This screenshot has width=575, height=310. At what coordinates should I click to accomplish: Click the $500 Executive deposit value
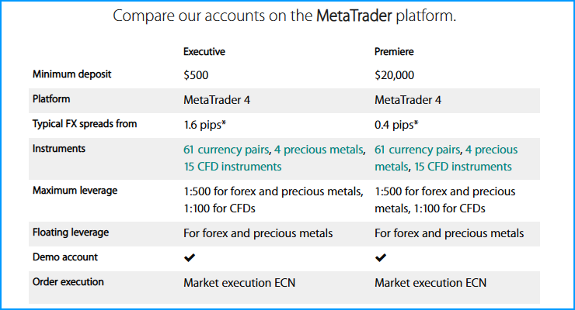(196, 75)
